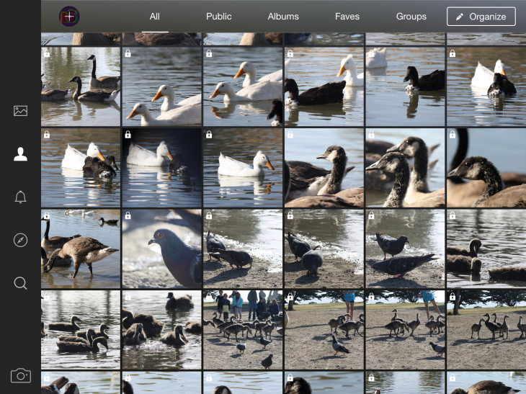The width and height of the screenshot is (526, 394).
Task: Open photo of family watching geese and pigeons
Action: [x=243, y=330]
